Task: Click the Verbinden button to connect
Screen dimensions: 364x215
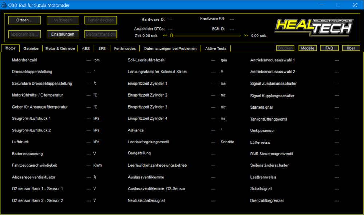Action: (62, 20)
